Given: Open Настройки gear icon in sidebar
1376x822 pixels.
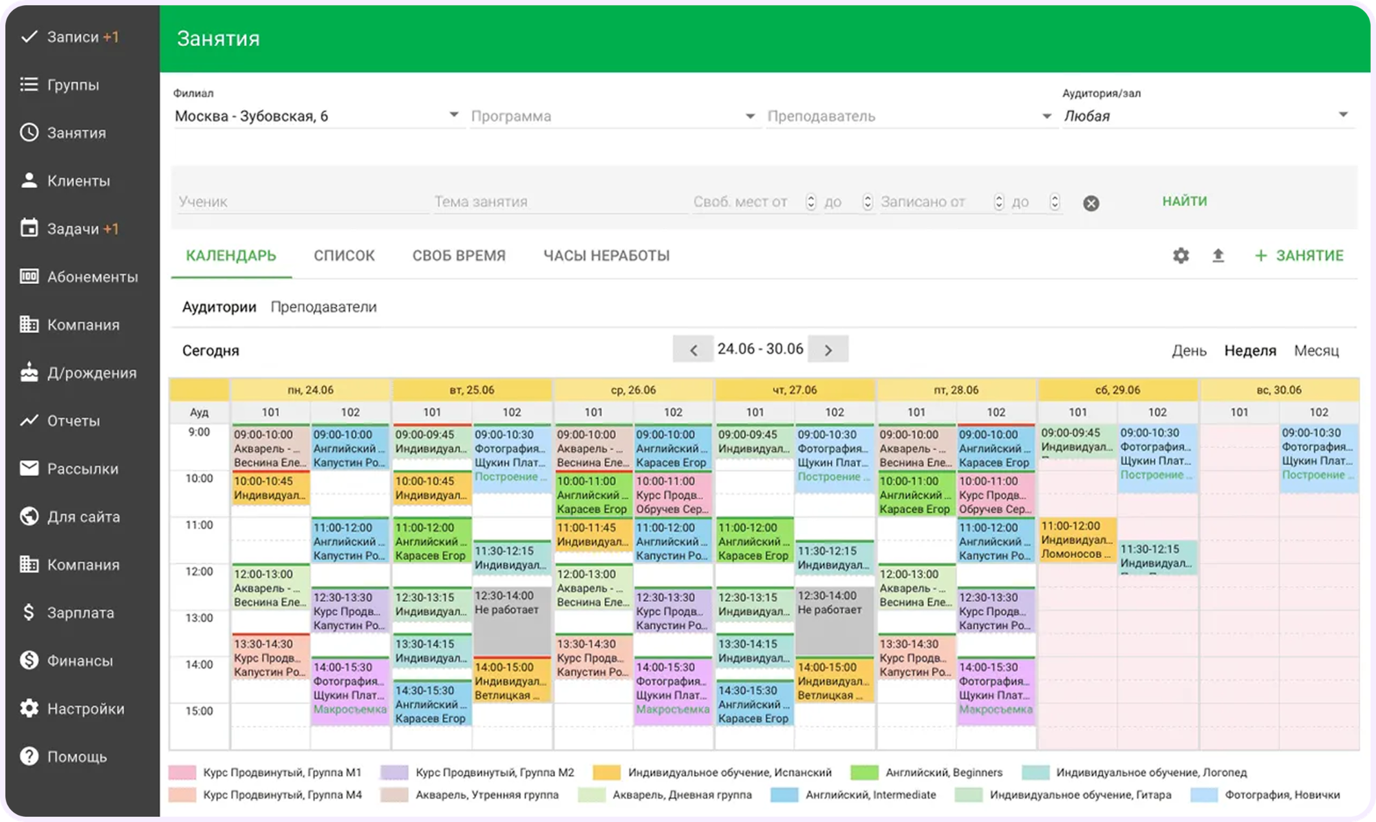Looking at the screenshot, I should pos(29,708).
